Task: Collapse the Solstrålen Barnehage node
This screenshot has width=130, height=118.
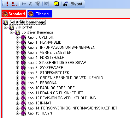Action: pos(11,32)
